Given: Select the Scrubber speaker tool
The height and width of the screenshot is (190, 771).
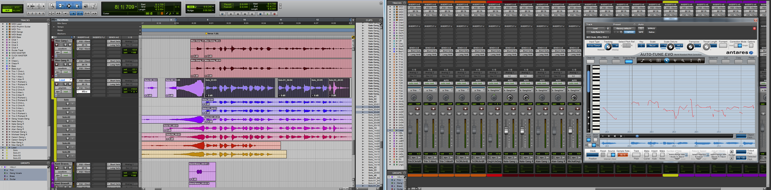Looking at the screenshot, I should click(86, 6).
